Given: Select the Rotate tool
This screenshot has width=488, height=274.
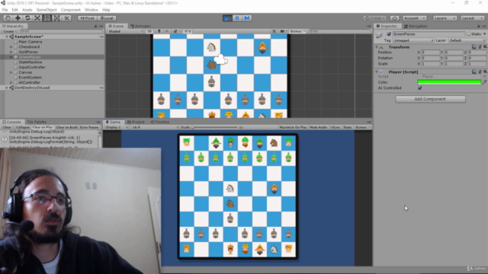Looking at the screenshot, I should tap(27, 18).
